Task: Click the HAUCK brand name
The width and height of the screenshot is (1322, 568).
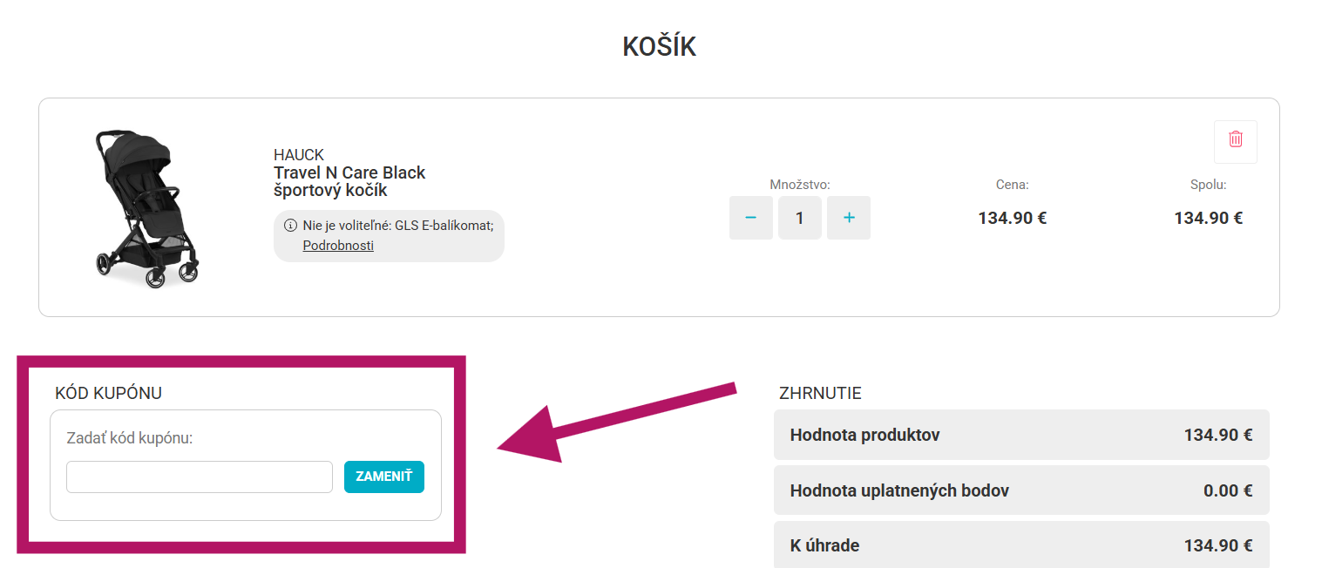Action: pos(299,155)
